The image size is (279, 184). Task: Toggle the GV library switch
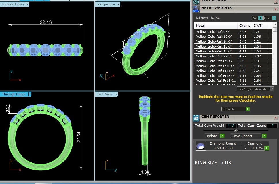coord(260,18)
